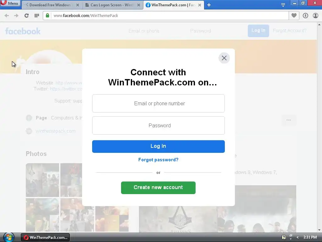The height and width of the screenshot is (242, 322).
Task: Click the help tray icon
Action: click(x=284, y=238)
